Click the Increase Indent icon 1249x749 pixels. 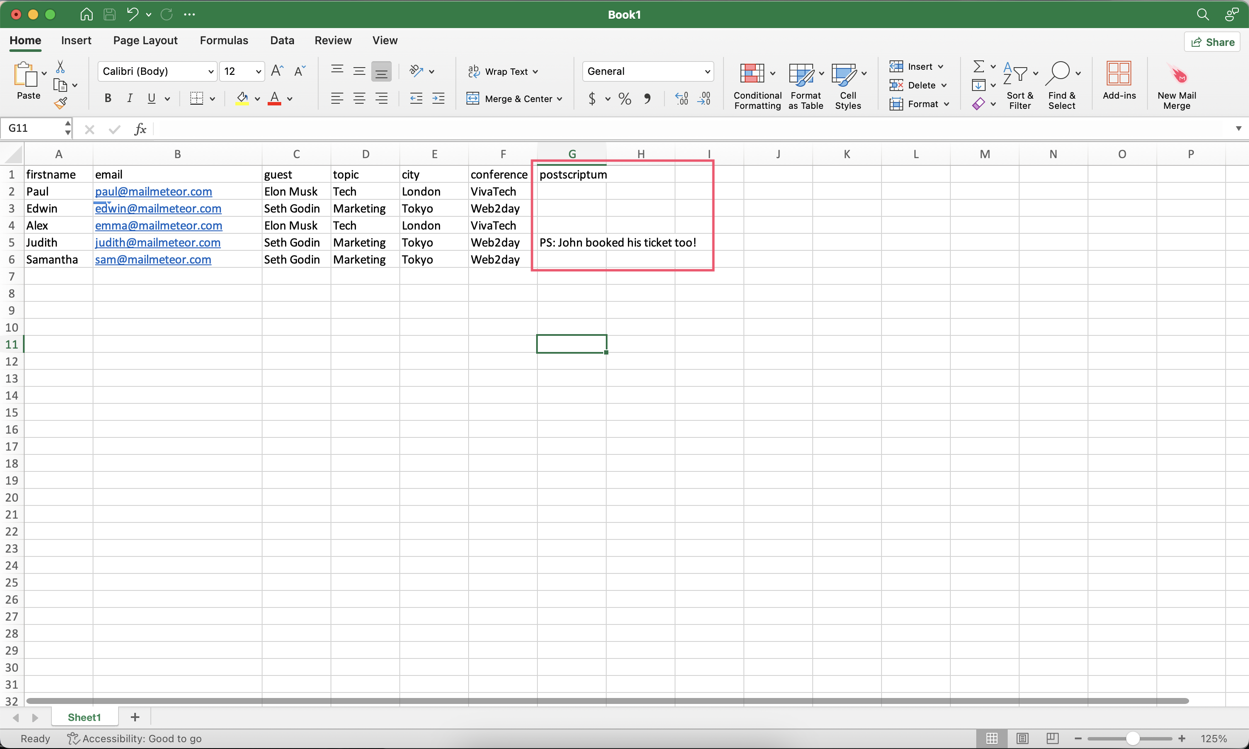click(x=438, y=99)
